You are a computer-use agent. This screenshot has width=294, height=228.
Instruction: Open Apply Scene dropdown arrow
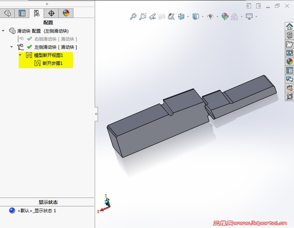point(242,16)
